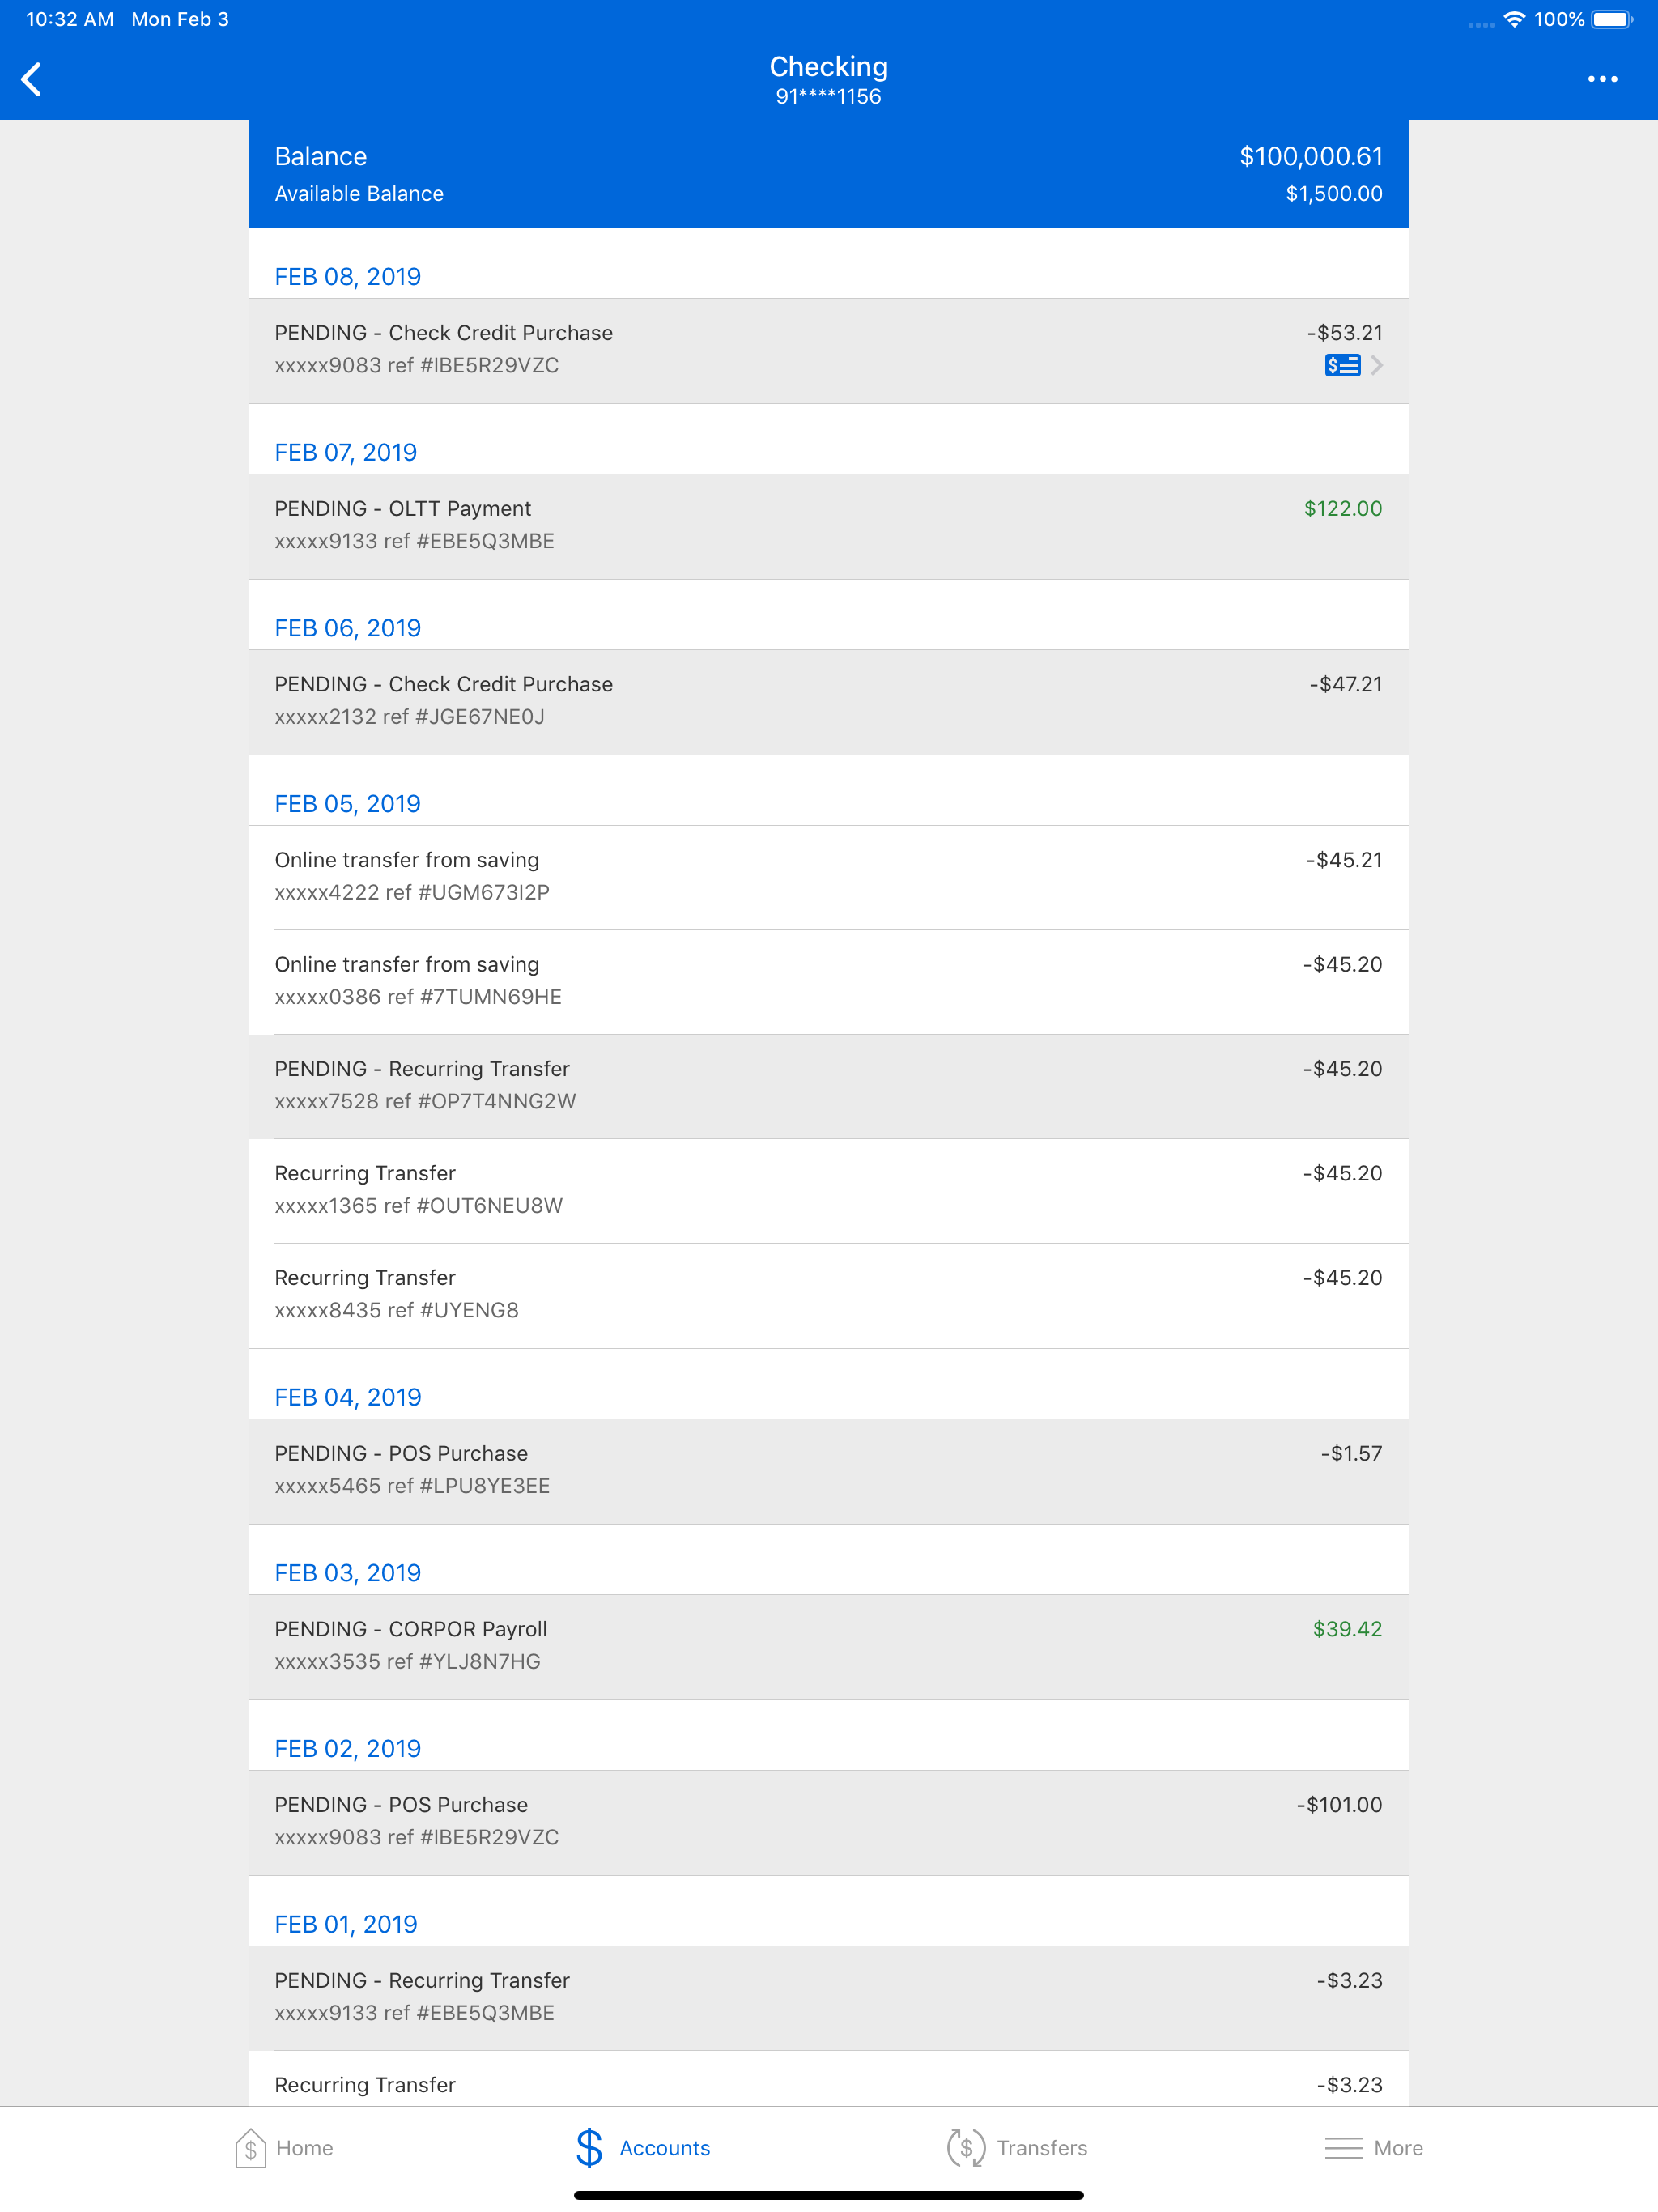1658x2212 pixels.
Task: Tap the check image icon for -$53.21
Action: [1342, 365]
